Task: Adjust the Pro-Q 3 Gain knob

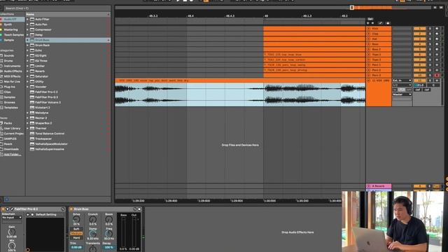Action: (x=11, y=232)
